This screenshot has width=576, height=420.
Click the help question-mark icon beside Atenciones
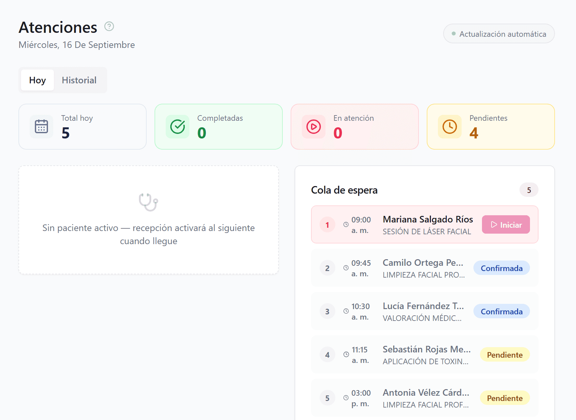pyautogui.click(x=109, y=26)
